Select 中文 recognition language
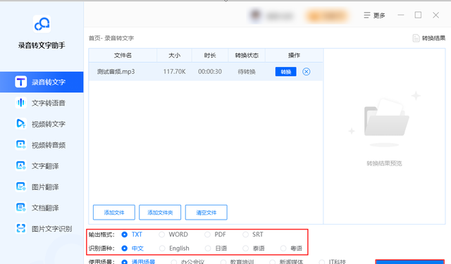This screenshot has width=451, height=264. coord(132,249)
